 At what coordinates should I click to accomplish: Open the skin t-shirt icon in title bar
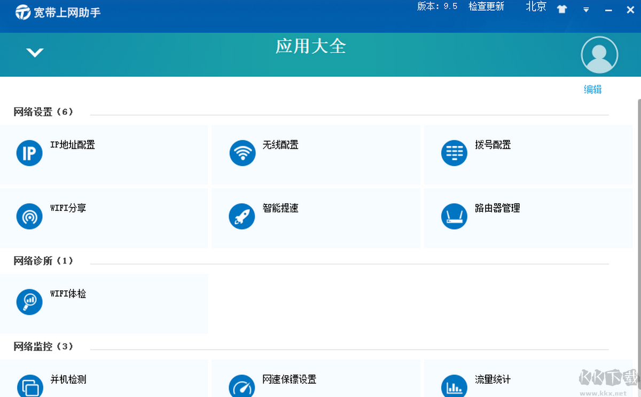(x=561, y=9)
